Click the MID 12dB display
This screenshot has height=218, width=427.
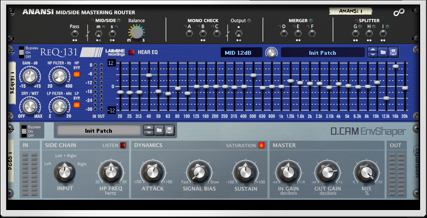(241, 53)
